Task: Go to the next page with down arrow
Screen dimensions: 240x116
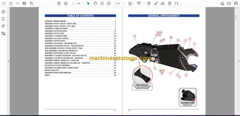Action: 66,3
